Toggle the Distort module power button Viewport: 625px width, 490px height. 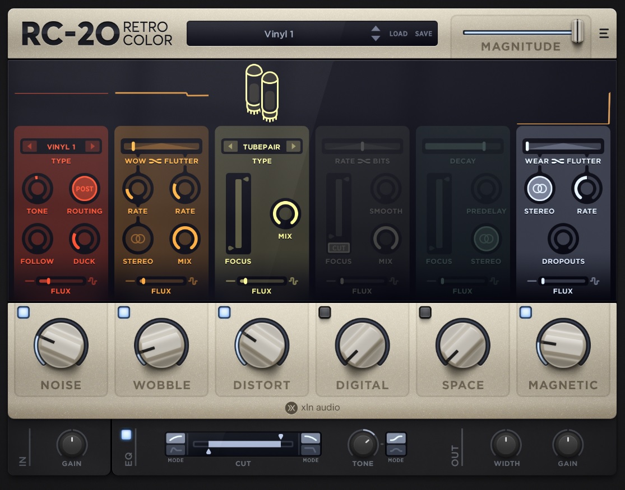click(224, 312)
